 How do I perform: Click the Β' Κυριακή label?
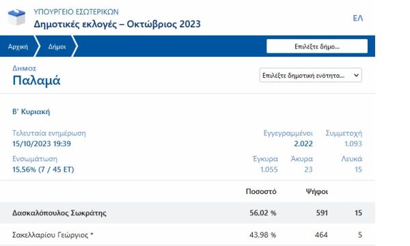[x=31, y=111]
